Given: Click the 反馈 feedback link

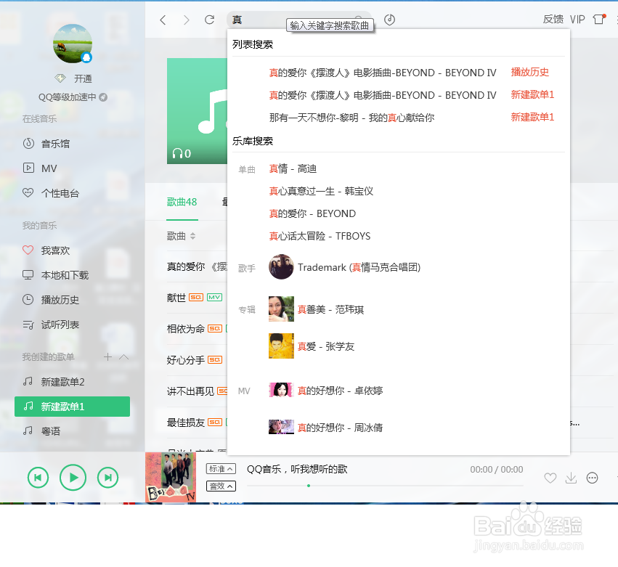Looking at the screenshot, I should 553,19.
